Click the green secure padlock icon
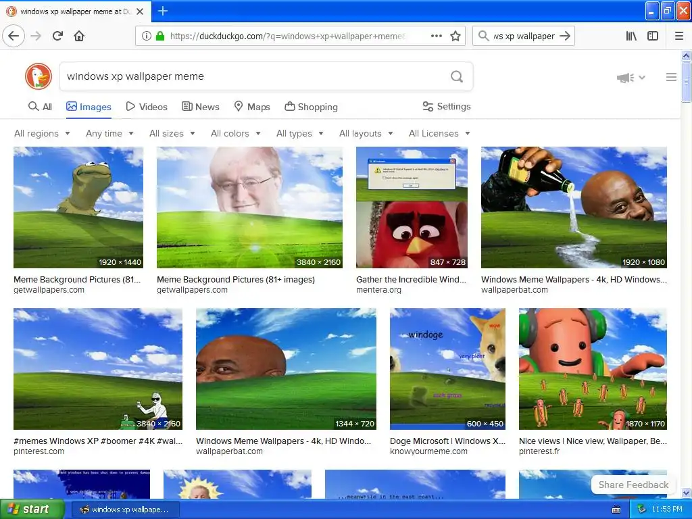This screenshot has width=692, height=519. tap(160, 36)
